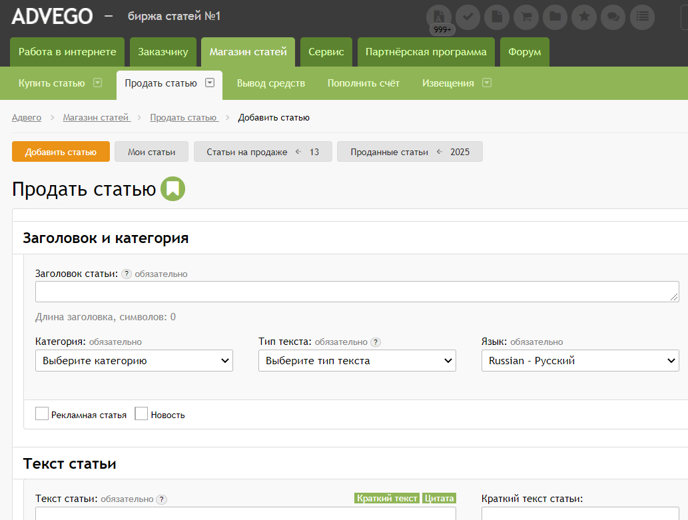Image resolution: width=688 pixels, height=520 pixels.
Task: Open the Купить статью submenu item
Action: click(x=51, y=83)
